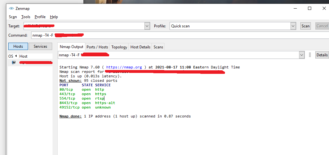Toggle the Hosts view button
The width and height of the screenshot is (329, 155).
click(x=18, y=46)
